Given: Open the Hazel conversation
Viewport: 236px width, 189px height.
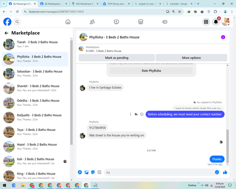Looking at the screenshot, I should coord(35,146).
